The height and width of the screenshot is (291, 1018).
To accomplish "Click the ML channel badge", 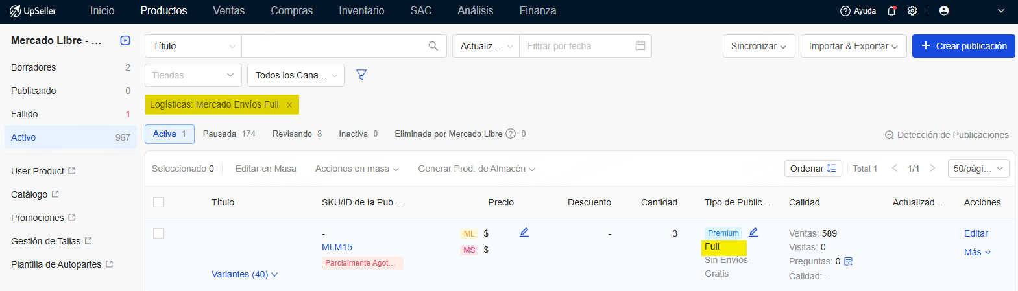I will 469,234.
